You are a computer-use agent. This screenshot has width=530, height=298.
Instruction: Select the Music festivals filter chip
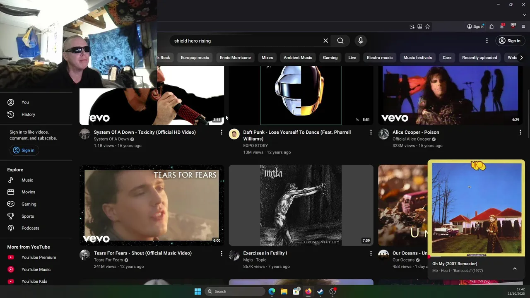point(417,58)
